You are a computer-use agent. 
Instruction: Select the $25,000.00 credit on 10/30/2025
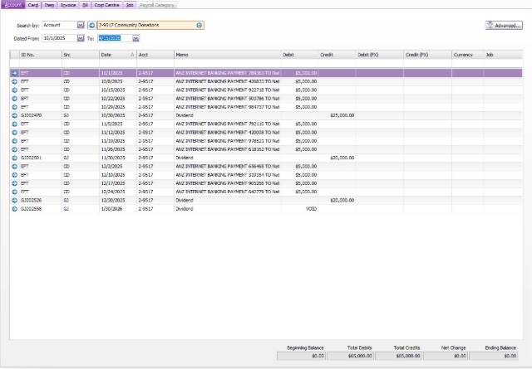tap(342, 115)
